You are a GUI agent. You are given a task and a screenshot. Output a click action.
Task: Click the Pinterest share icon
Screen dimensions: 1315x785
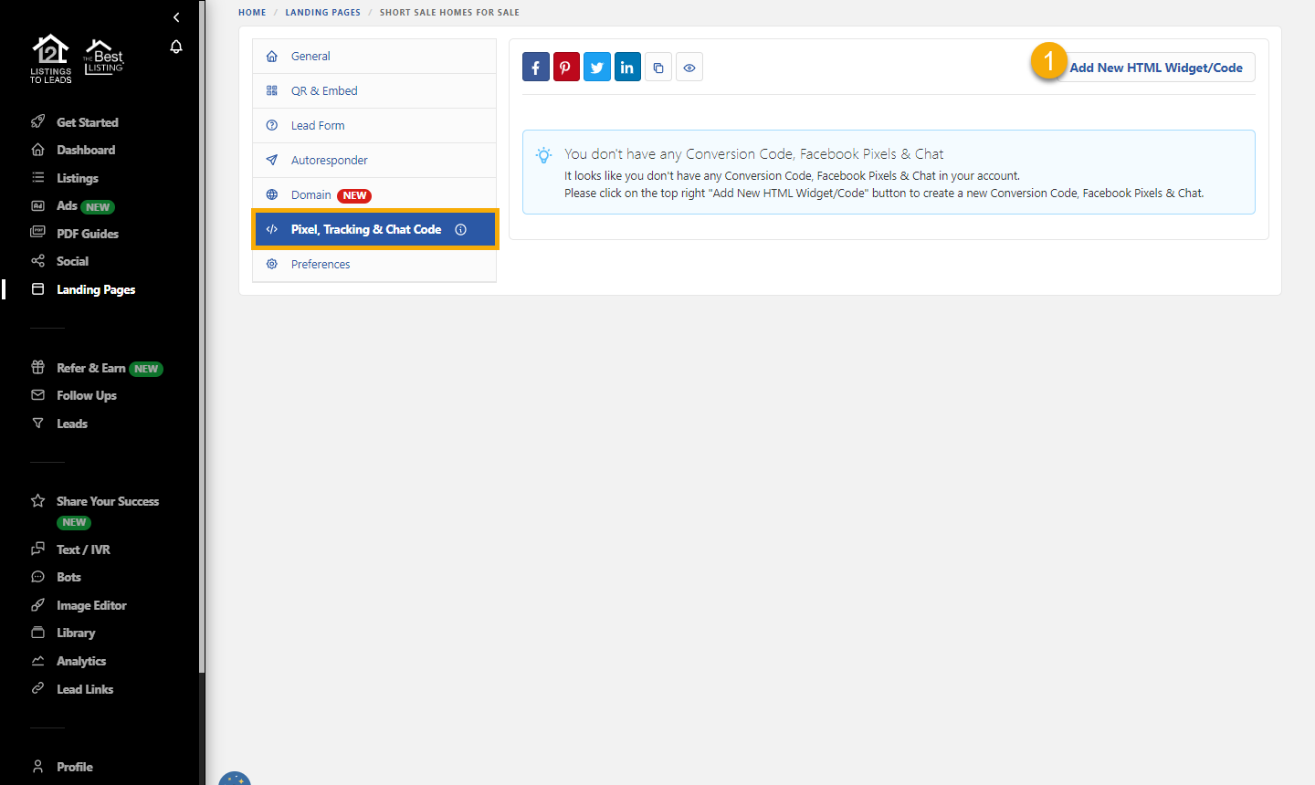coord(566,68)
